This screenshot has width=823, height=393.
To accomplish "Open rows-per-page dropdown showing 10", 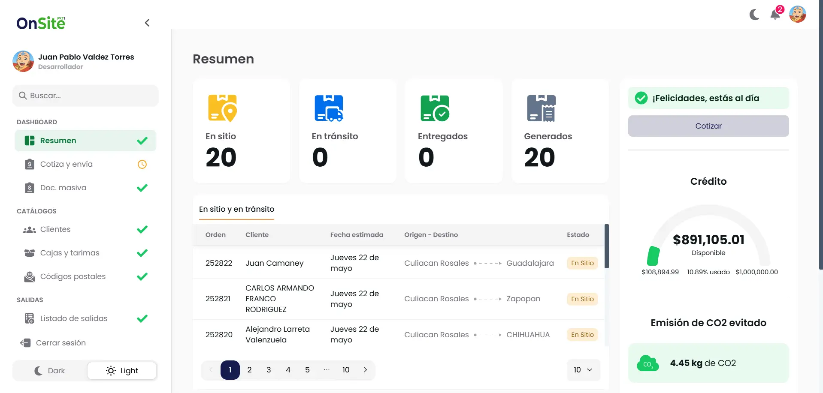I will click(x=583, y=370).
